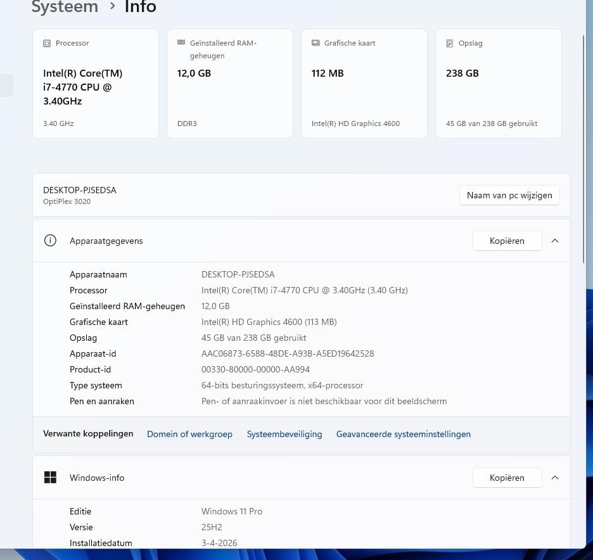Click the info icon beside Apparaatgegevens

point(50,241)
